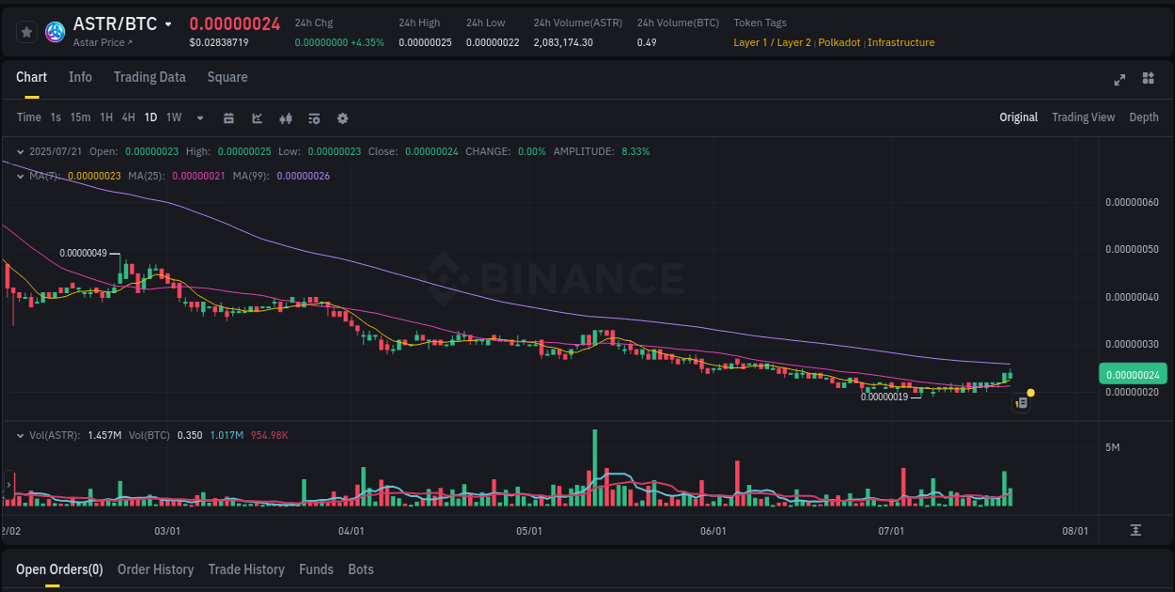Open the Polkadot token tag
The width and height of the screenshot is (1175, 592).
click(838, 42)
